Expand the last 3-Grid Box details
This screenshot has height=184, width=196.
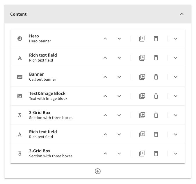(x=176, y=154)
